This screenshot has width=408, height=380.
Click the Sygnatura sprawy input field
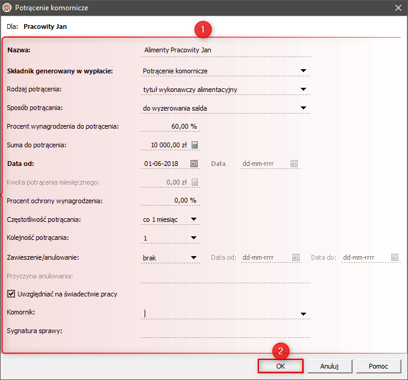[225, 331]
